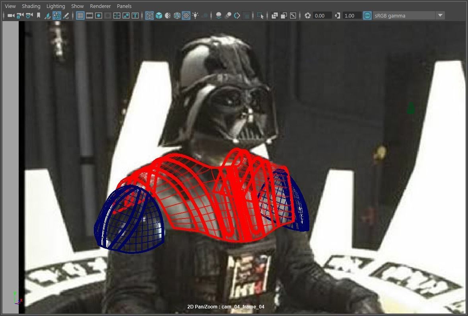Toggle the Safe Action icon

[x=126, y=16]
